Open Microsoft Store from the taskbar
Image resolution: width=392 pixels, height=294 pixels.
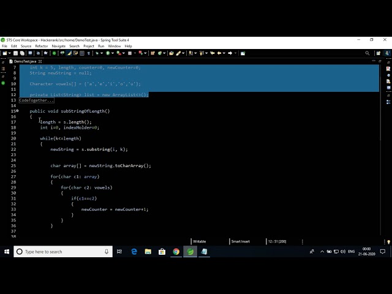[x=162, y=252]
